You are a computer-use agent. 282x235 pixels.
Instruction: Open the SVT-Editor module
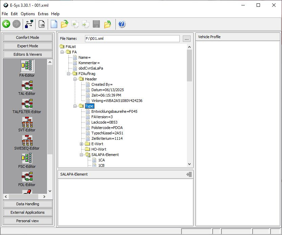pyautogui.click(x=27, y=124)
